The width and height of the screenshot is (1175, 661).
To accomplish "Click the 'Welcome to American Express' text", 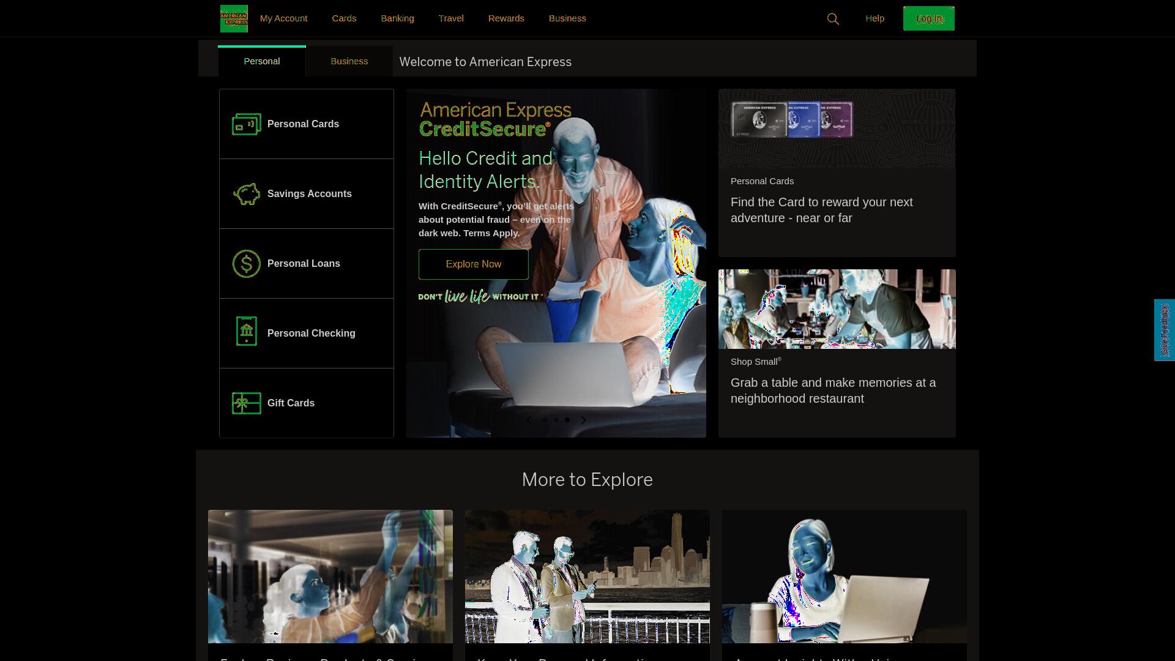I will point(485,62).
